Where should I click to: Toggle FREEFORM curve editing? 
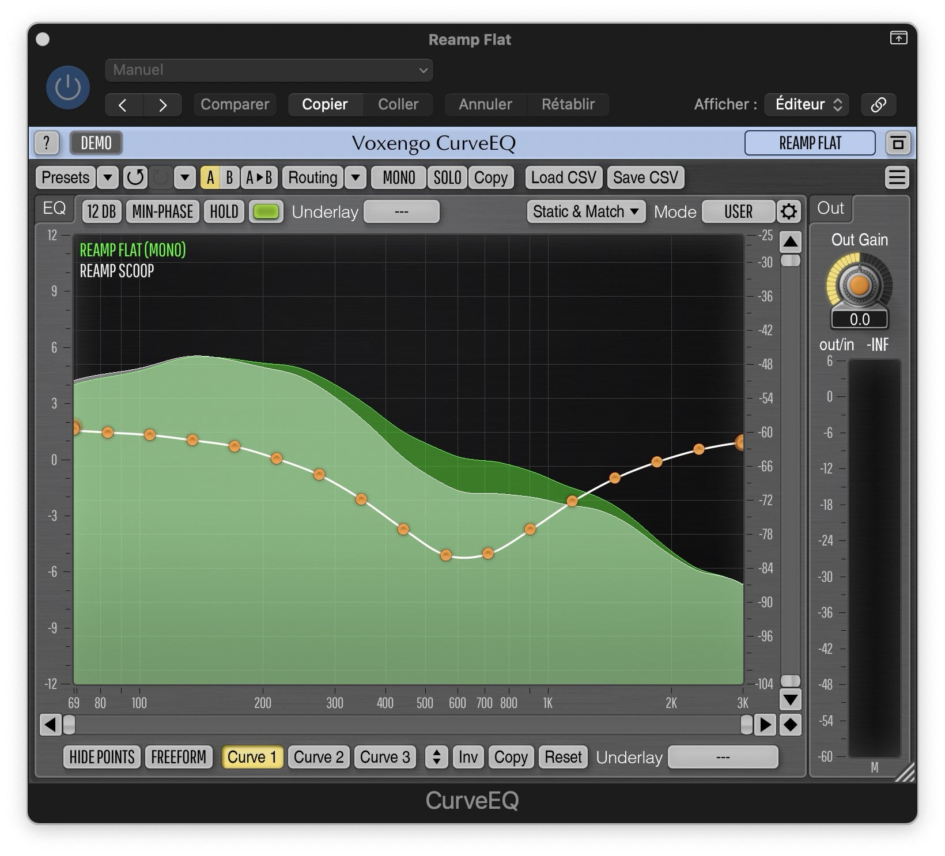[179, 757]
